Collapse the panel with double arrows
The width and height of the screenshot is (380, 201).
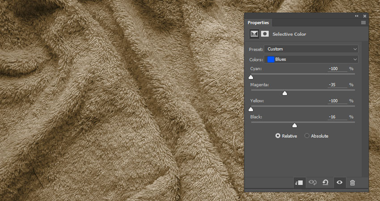click(x=357, y=16)
